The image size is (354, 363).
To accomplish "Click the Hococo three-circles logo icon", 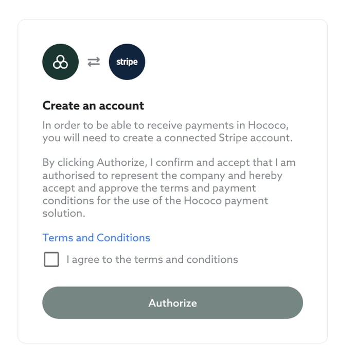I will (x=60, y=62).
